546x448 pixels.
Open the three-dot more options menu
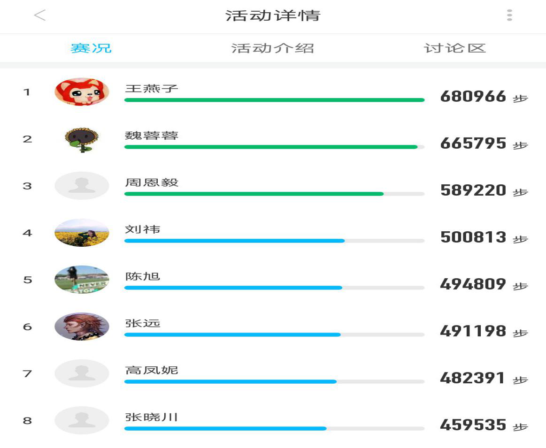(509, 15)
